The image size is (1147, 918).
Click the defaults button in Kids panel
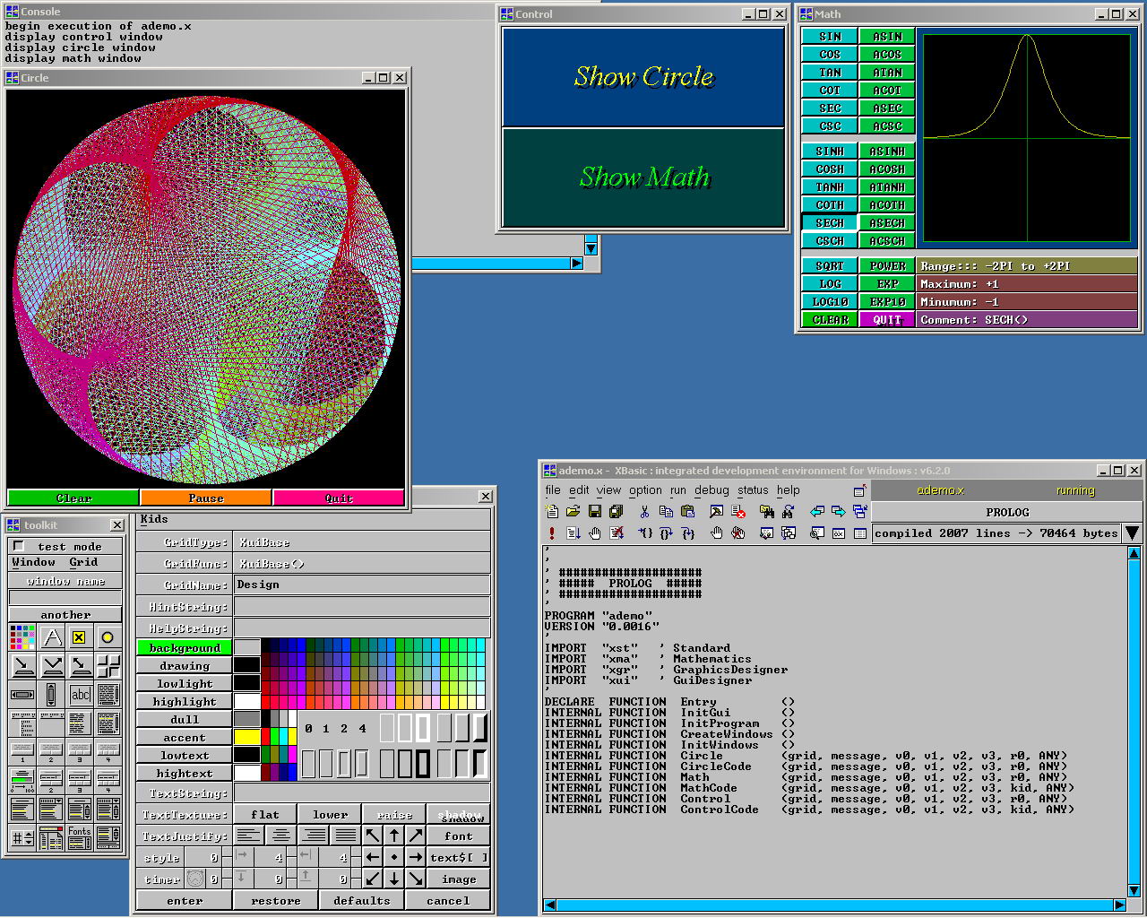coord(362,900)
